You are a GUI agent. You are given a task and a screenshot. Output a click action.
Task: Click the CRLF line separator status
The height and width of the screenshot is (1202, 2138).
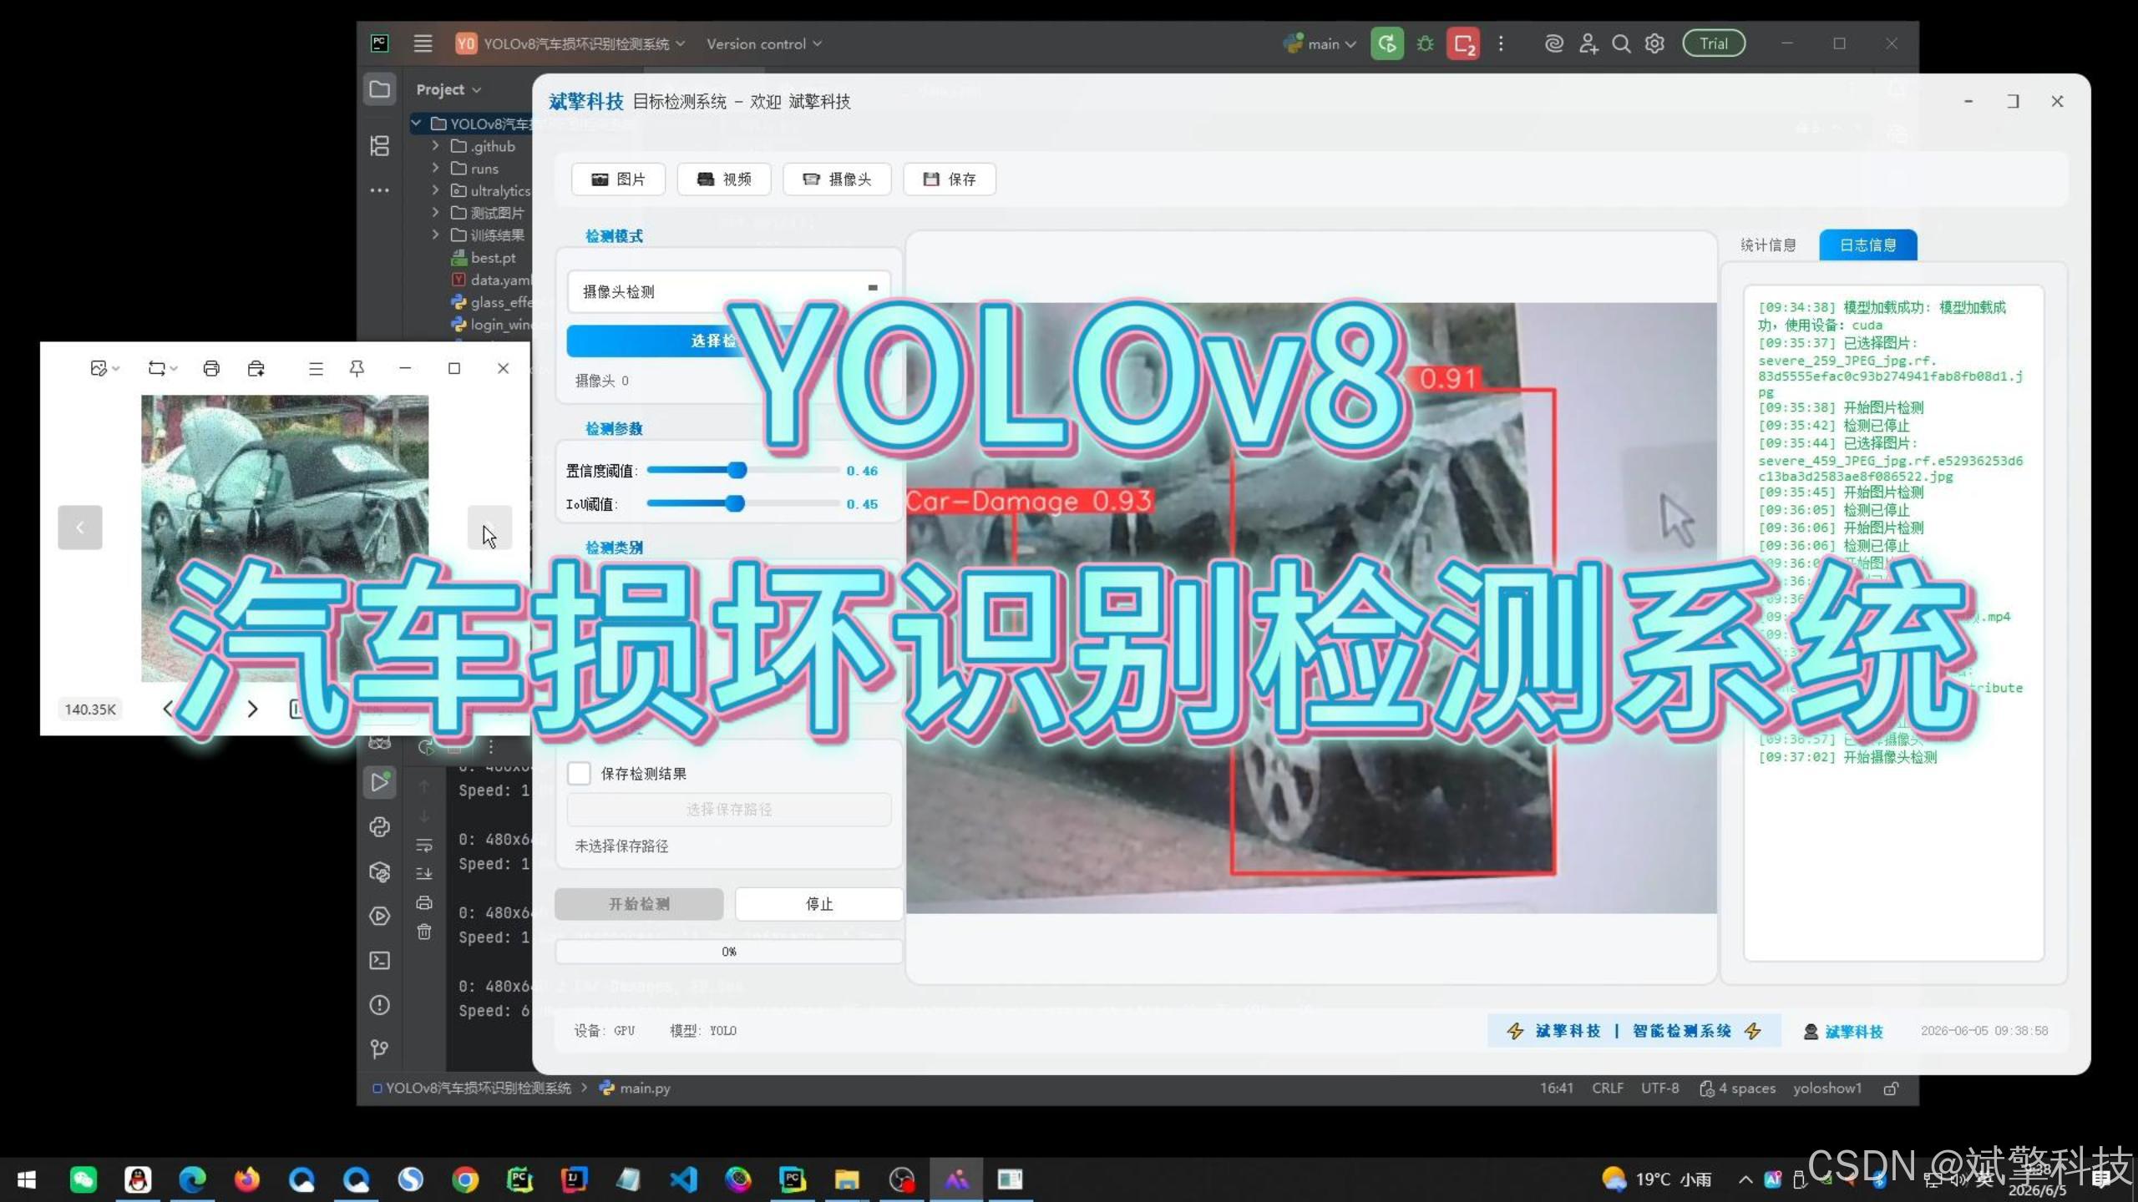pos(1608,1088)
